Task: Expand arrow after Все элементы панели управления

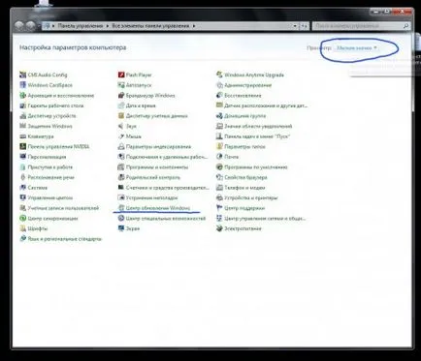Action: tap(194, 26)
